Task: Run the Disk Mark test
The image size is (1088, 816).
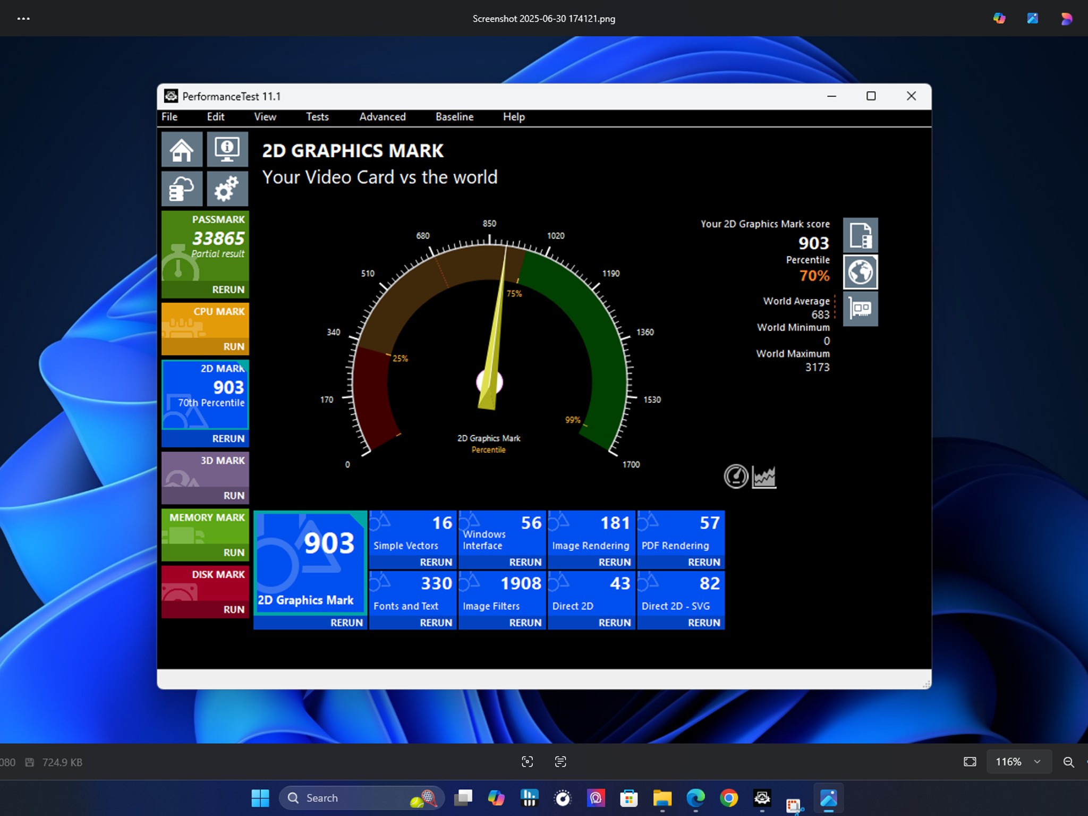Action: pyautogui.click(x=234, y=609)
